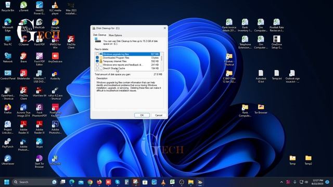The height and width of the screenshot is (187, 333).
Task: Select the uTorrent desktop icon
Action: point(23,7)
